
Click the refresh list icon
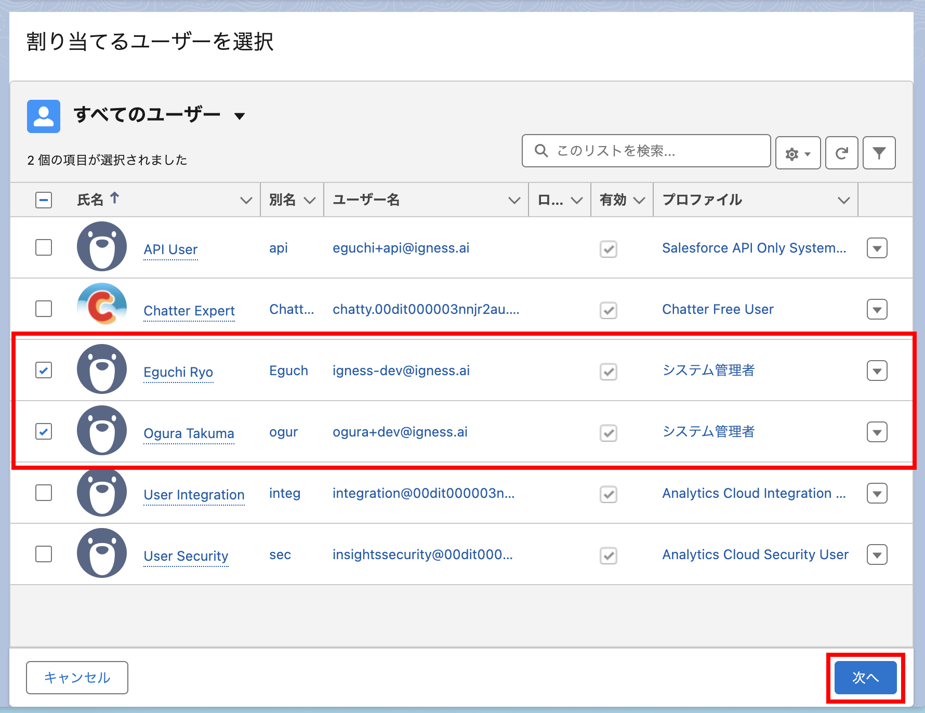tap(841, 153)
